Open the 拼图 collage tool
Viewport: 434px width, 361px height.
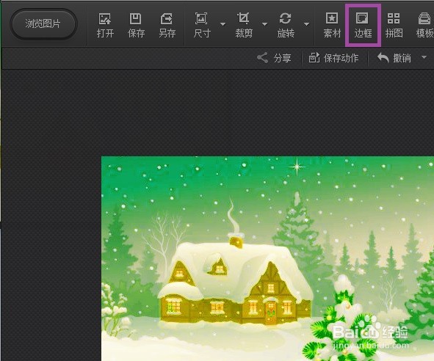394,25
